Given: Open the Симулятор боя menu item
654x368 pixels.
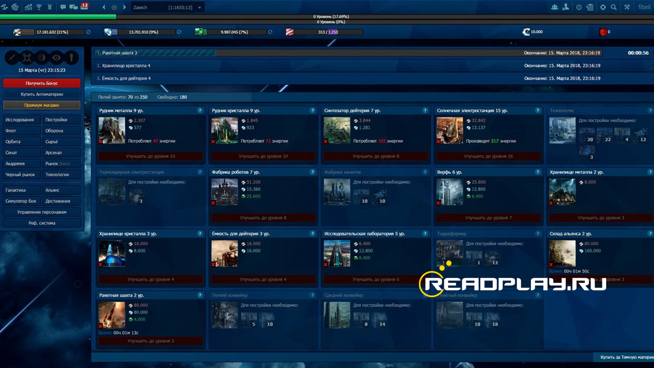Looking at the screenshot, I should tap(22, 201).
